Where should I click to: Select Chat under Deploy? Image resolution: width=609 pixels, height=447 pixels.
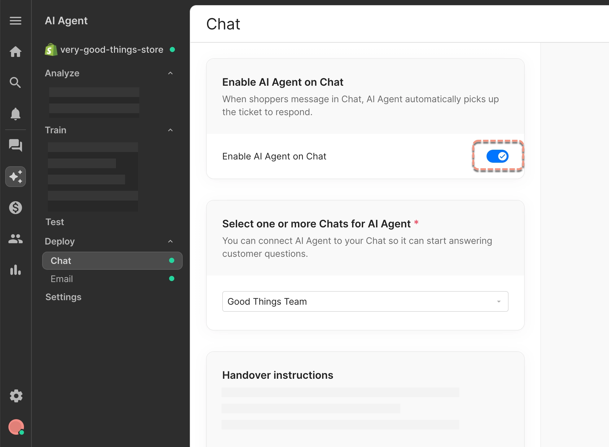[61, 261]
